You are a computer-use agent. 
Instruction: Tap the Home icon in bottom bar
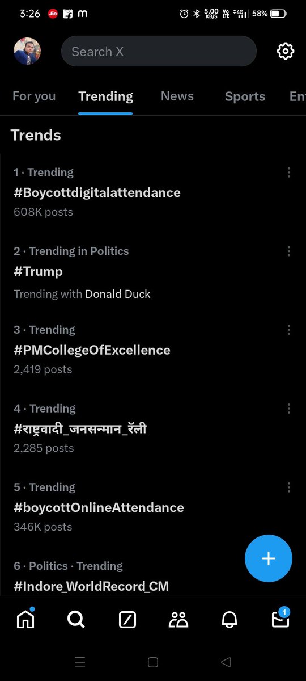(x=25, y=620)
